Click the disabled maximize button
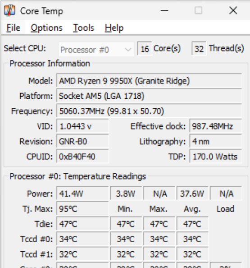The image size is (250, 268). click(x=199, y=10)
